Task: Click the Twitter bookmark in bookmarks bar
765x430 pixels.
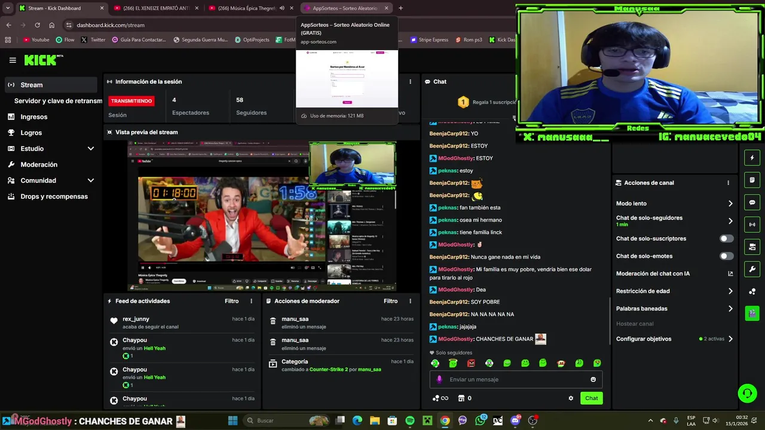Action: [x=93, y=40]
